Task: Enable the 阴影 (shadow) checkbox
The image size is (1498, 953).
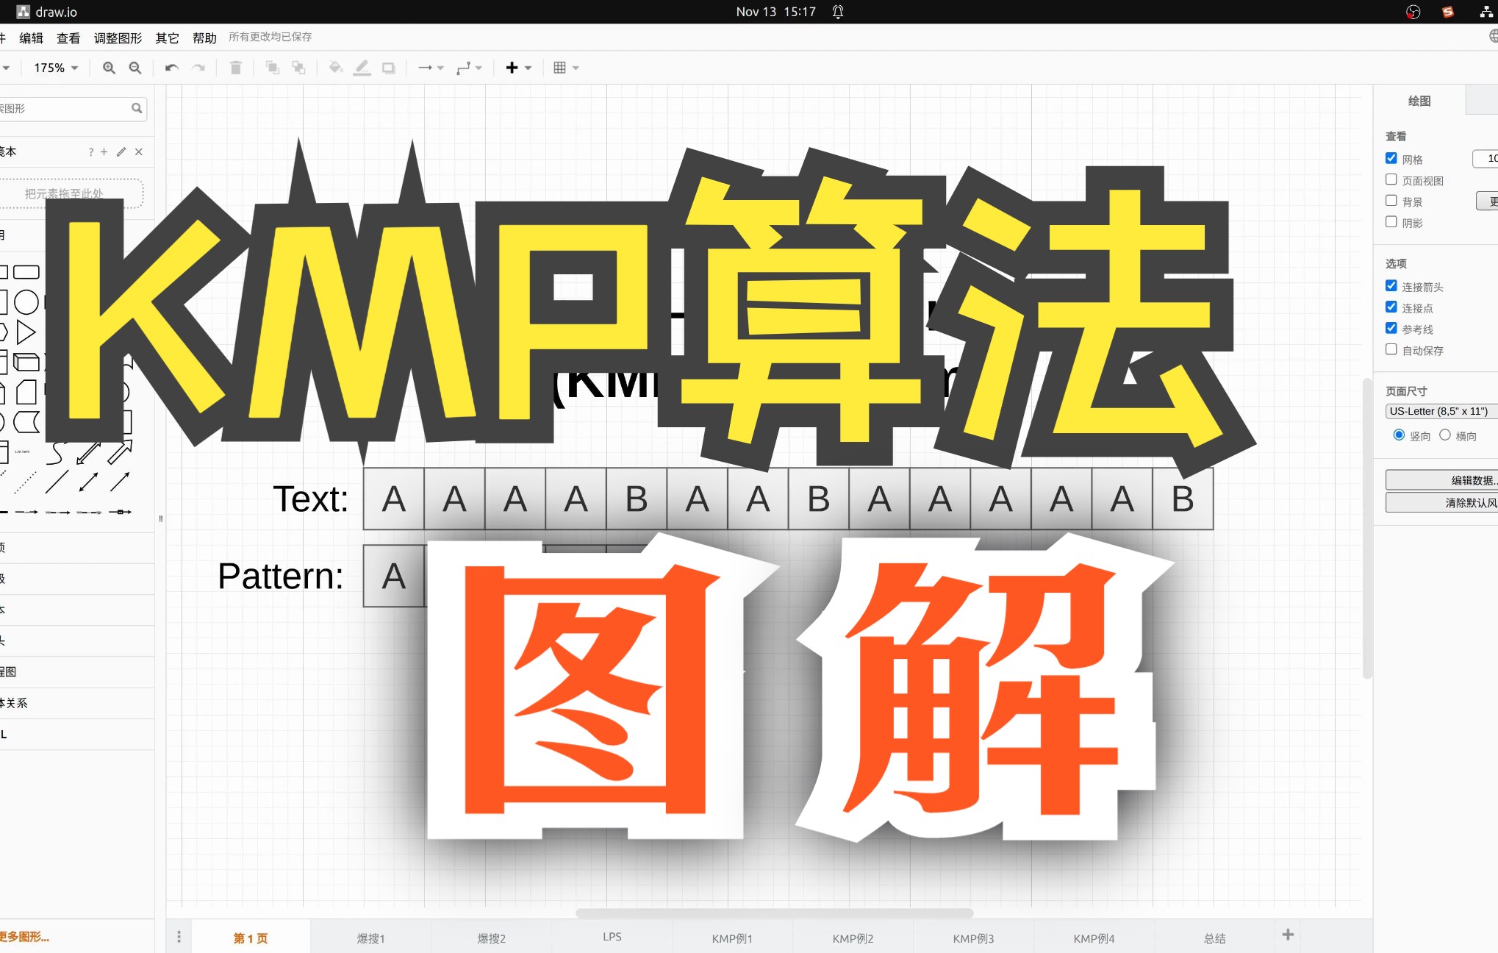Action: point(1391,221)
